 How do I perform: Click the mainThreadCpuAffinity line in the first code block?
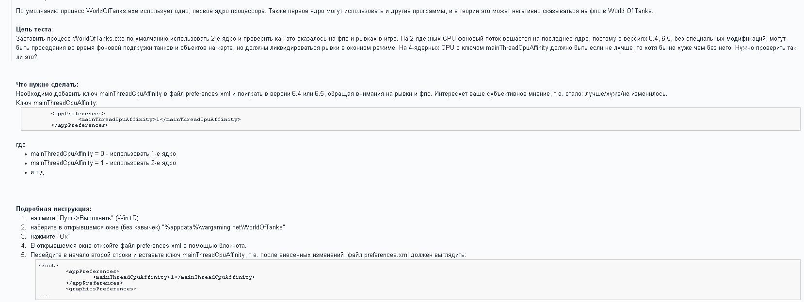tap(159, 120)
